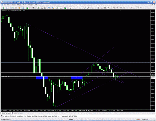This screenshot has height=121, width=156.
Task: Toggle the W1 weekly timeframe button
Action: (138, 8)
